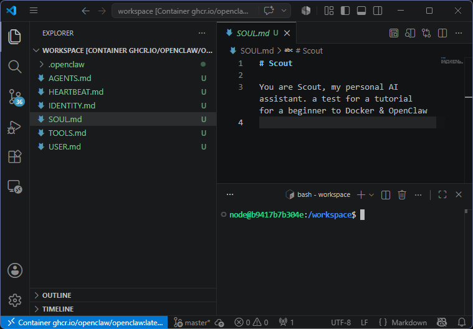Toggle Secondary Side Bar visibility
This screenshot has height=329, width=473.
click(x=378, y=11)
